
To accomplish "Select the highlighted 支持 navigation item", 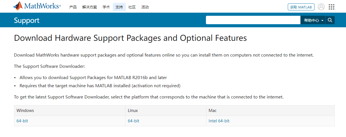I will [x=119, y=7].
